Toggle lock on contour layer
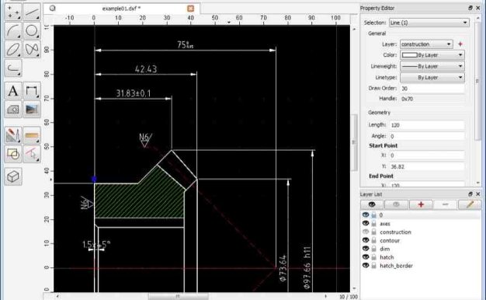This screenshot has width=486, height=300. tap(374, 240)
